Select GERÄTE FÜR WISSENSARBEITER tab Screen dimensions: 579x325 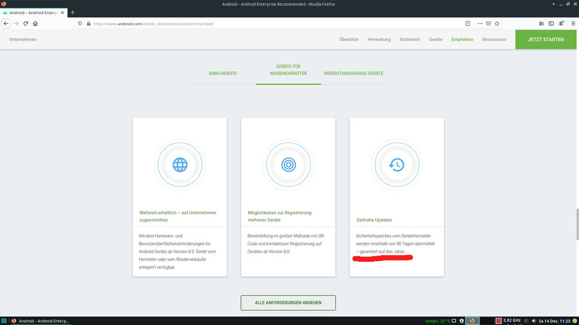pos(288,70)
